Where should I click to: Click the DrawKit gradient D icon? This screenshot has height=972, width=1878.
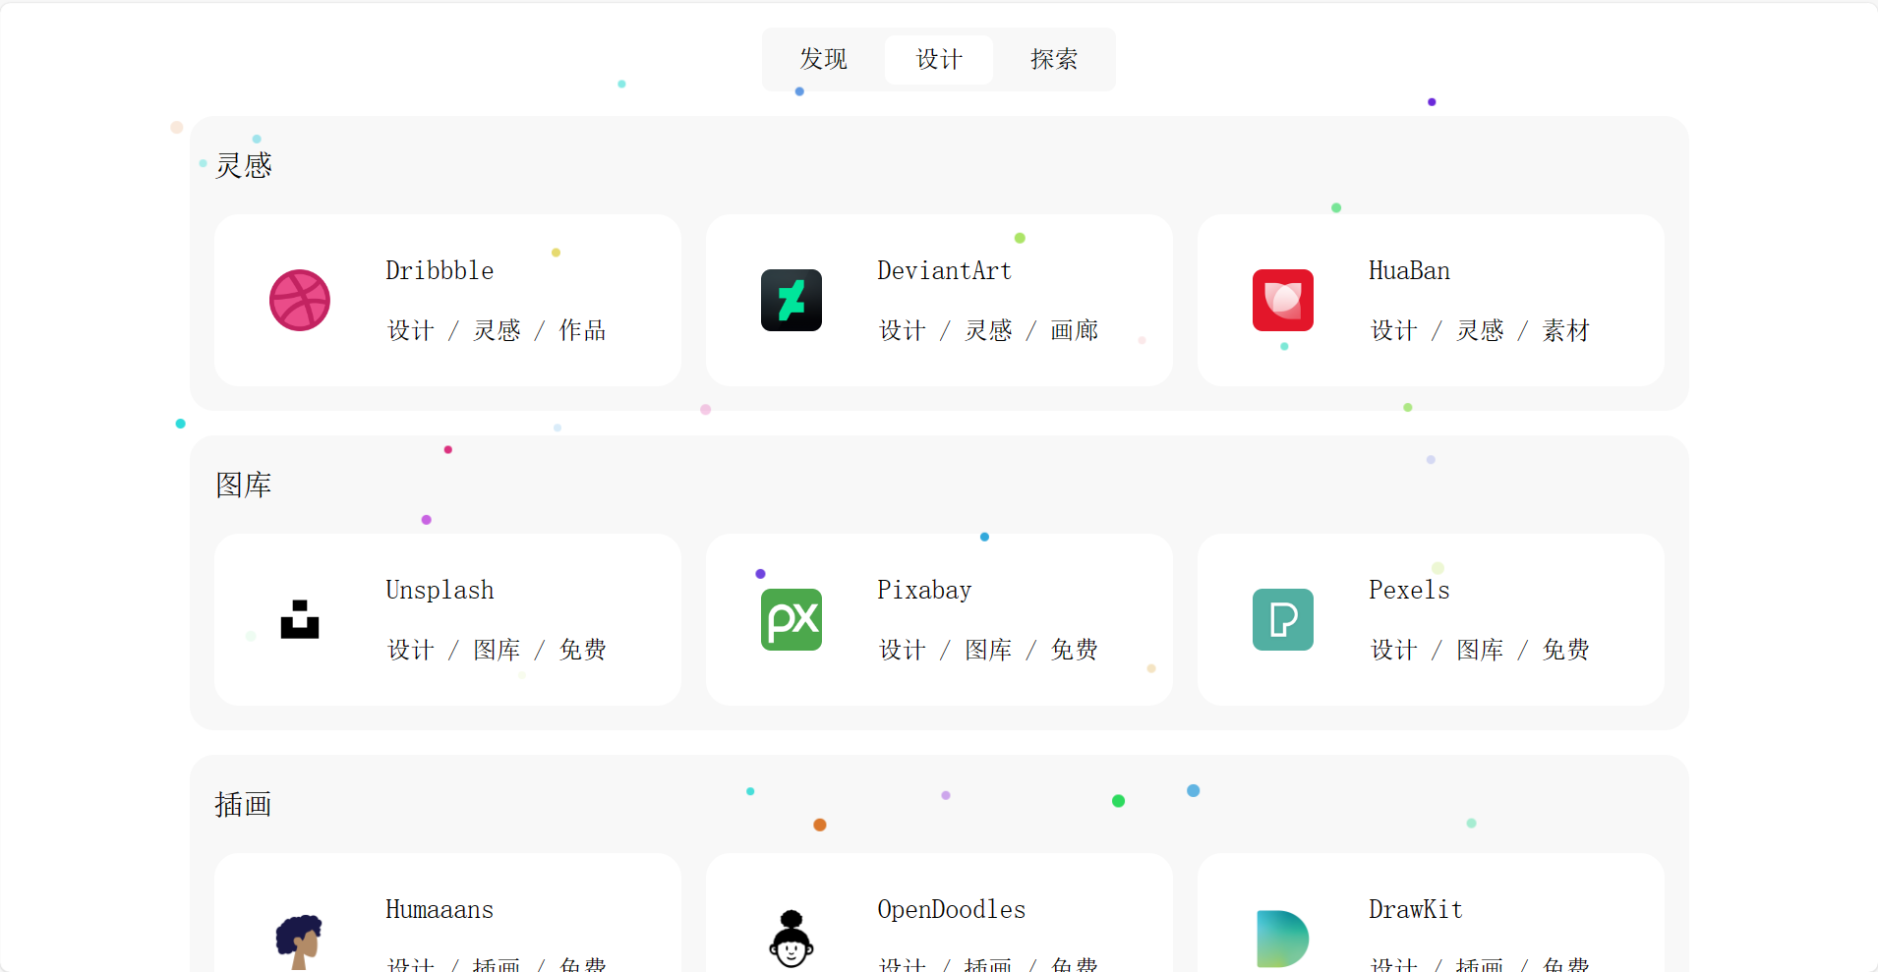[x=1283, y=939]
